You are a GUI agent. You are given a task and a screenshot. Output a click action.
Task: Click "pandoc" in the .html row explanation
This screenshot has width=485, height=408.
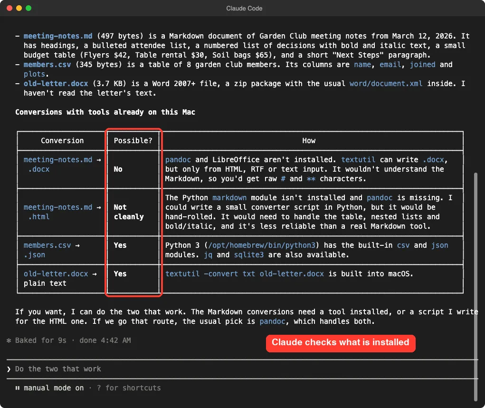(x=380, y=197)
